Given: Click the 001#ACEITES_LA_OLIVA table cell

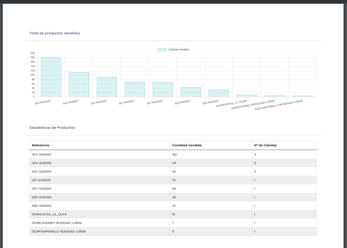Looking at the screenshot, I should pyautogui.click(x=47, y=214).
